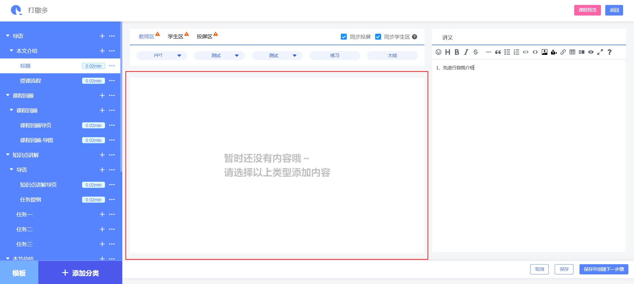Toggle preview eye icon in editor toolbar
This screenshot has width=634, height=284.
[x=591, y=52]
